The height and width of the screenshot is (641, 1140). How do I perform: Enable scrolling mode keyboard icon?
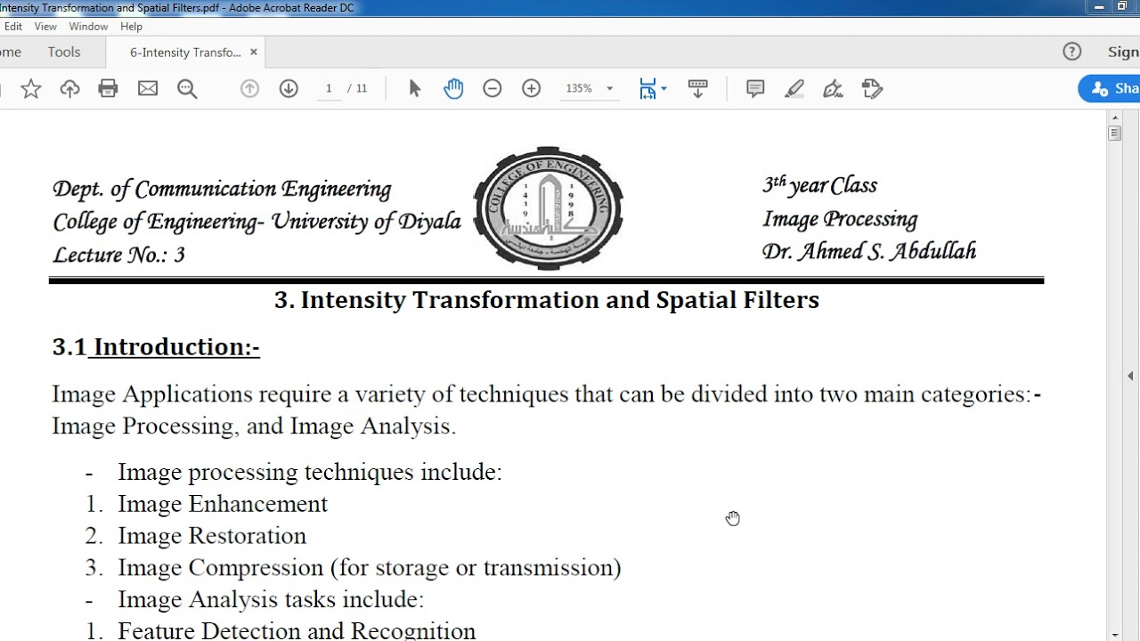698,89
